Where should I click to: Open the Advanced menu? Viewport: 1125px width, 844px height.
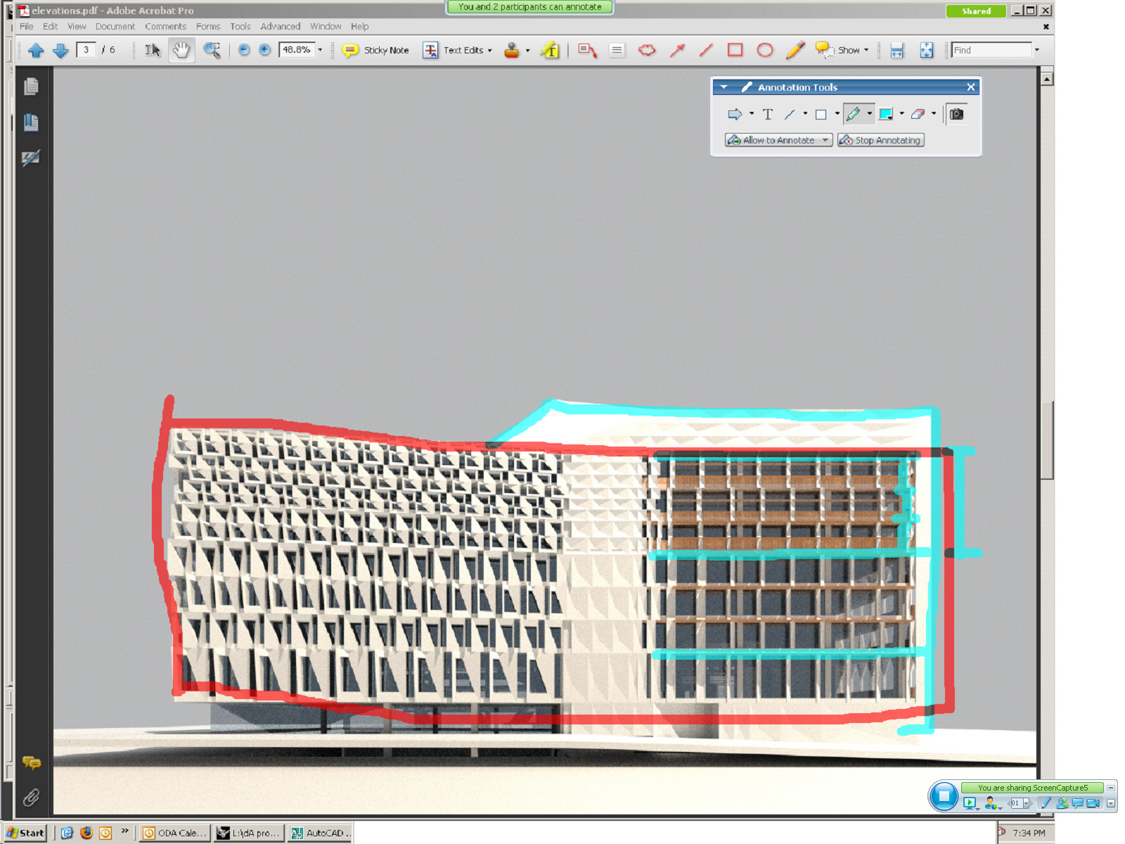[x=281, y=27]
